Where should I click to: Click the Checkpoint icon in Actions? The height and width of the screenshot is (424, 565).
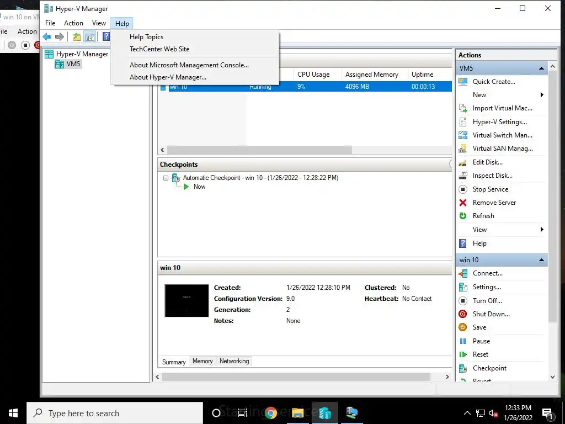pos(463,368)
